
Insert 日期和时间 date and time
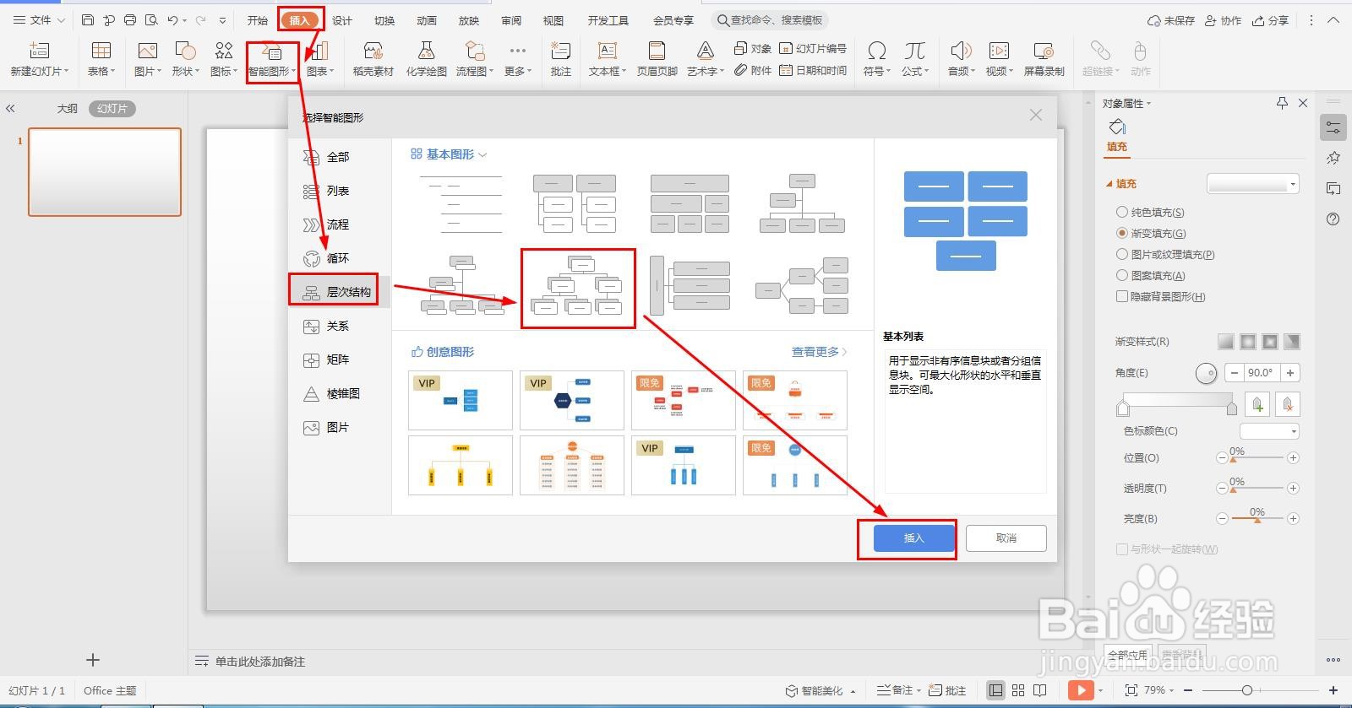pyautogui.click(x=813, y=71)
